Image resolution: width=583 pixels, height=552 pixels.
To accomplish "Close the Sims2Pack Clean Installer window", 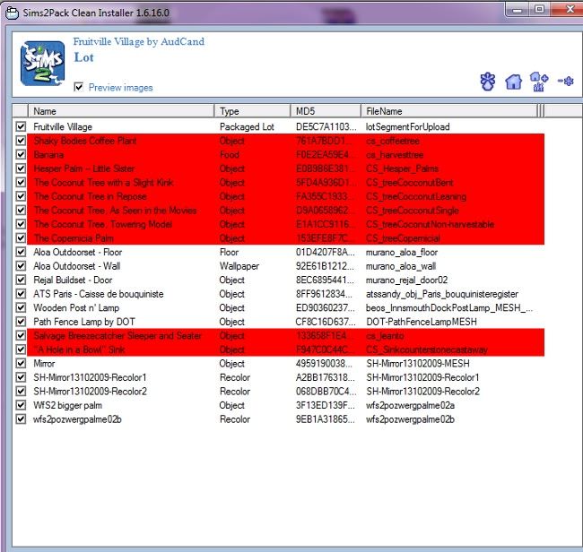I will [568, 9].
